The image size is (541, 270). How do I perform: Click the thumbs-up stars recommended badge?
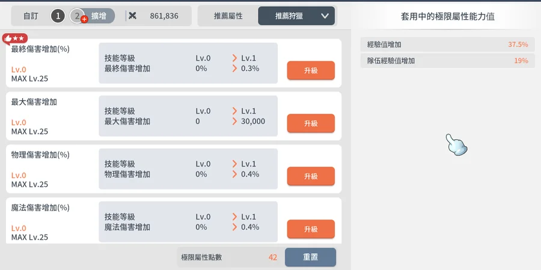pyautogui.click(x=15, y=38)
